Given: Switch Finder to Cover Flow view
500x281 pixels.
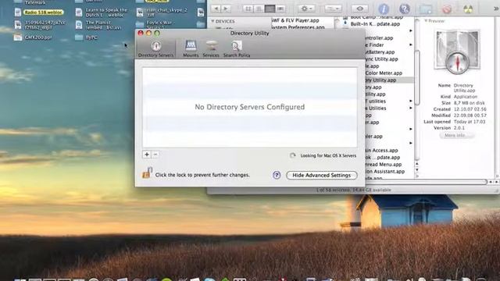Looking at the screenshot, I should pyautogui.click(x=280, y=9).
